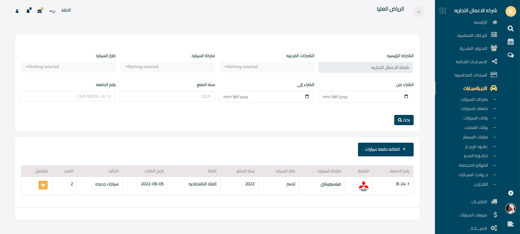
Task: View details of batch B-24-1 via eye icon
Action: [x=43, y=185]
